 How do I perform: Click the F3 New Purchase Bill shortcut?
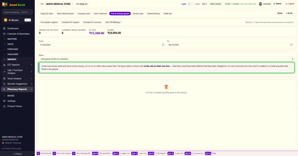tap(81, 153)
